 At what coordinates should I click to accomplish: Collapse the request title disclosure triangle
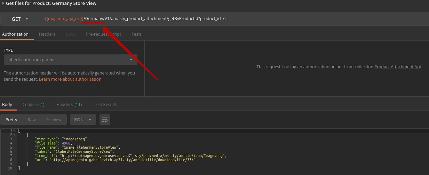3,3
